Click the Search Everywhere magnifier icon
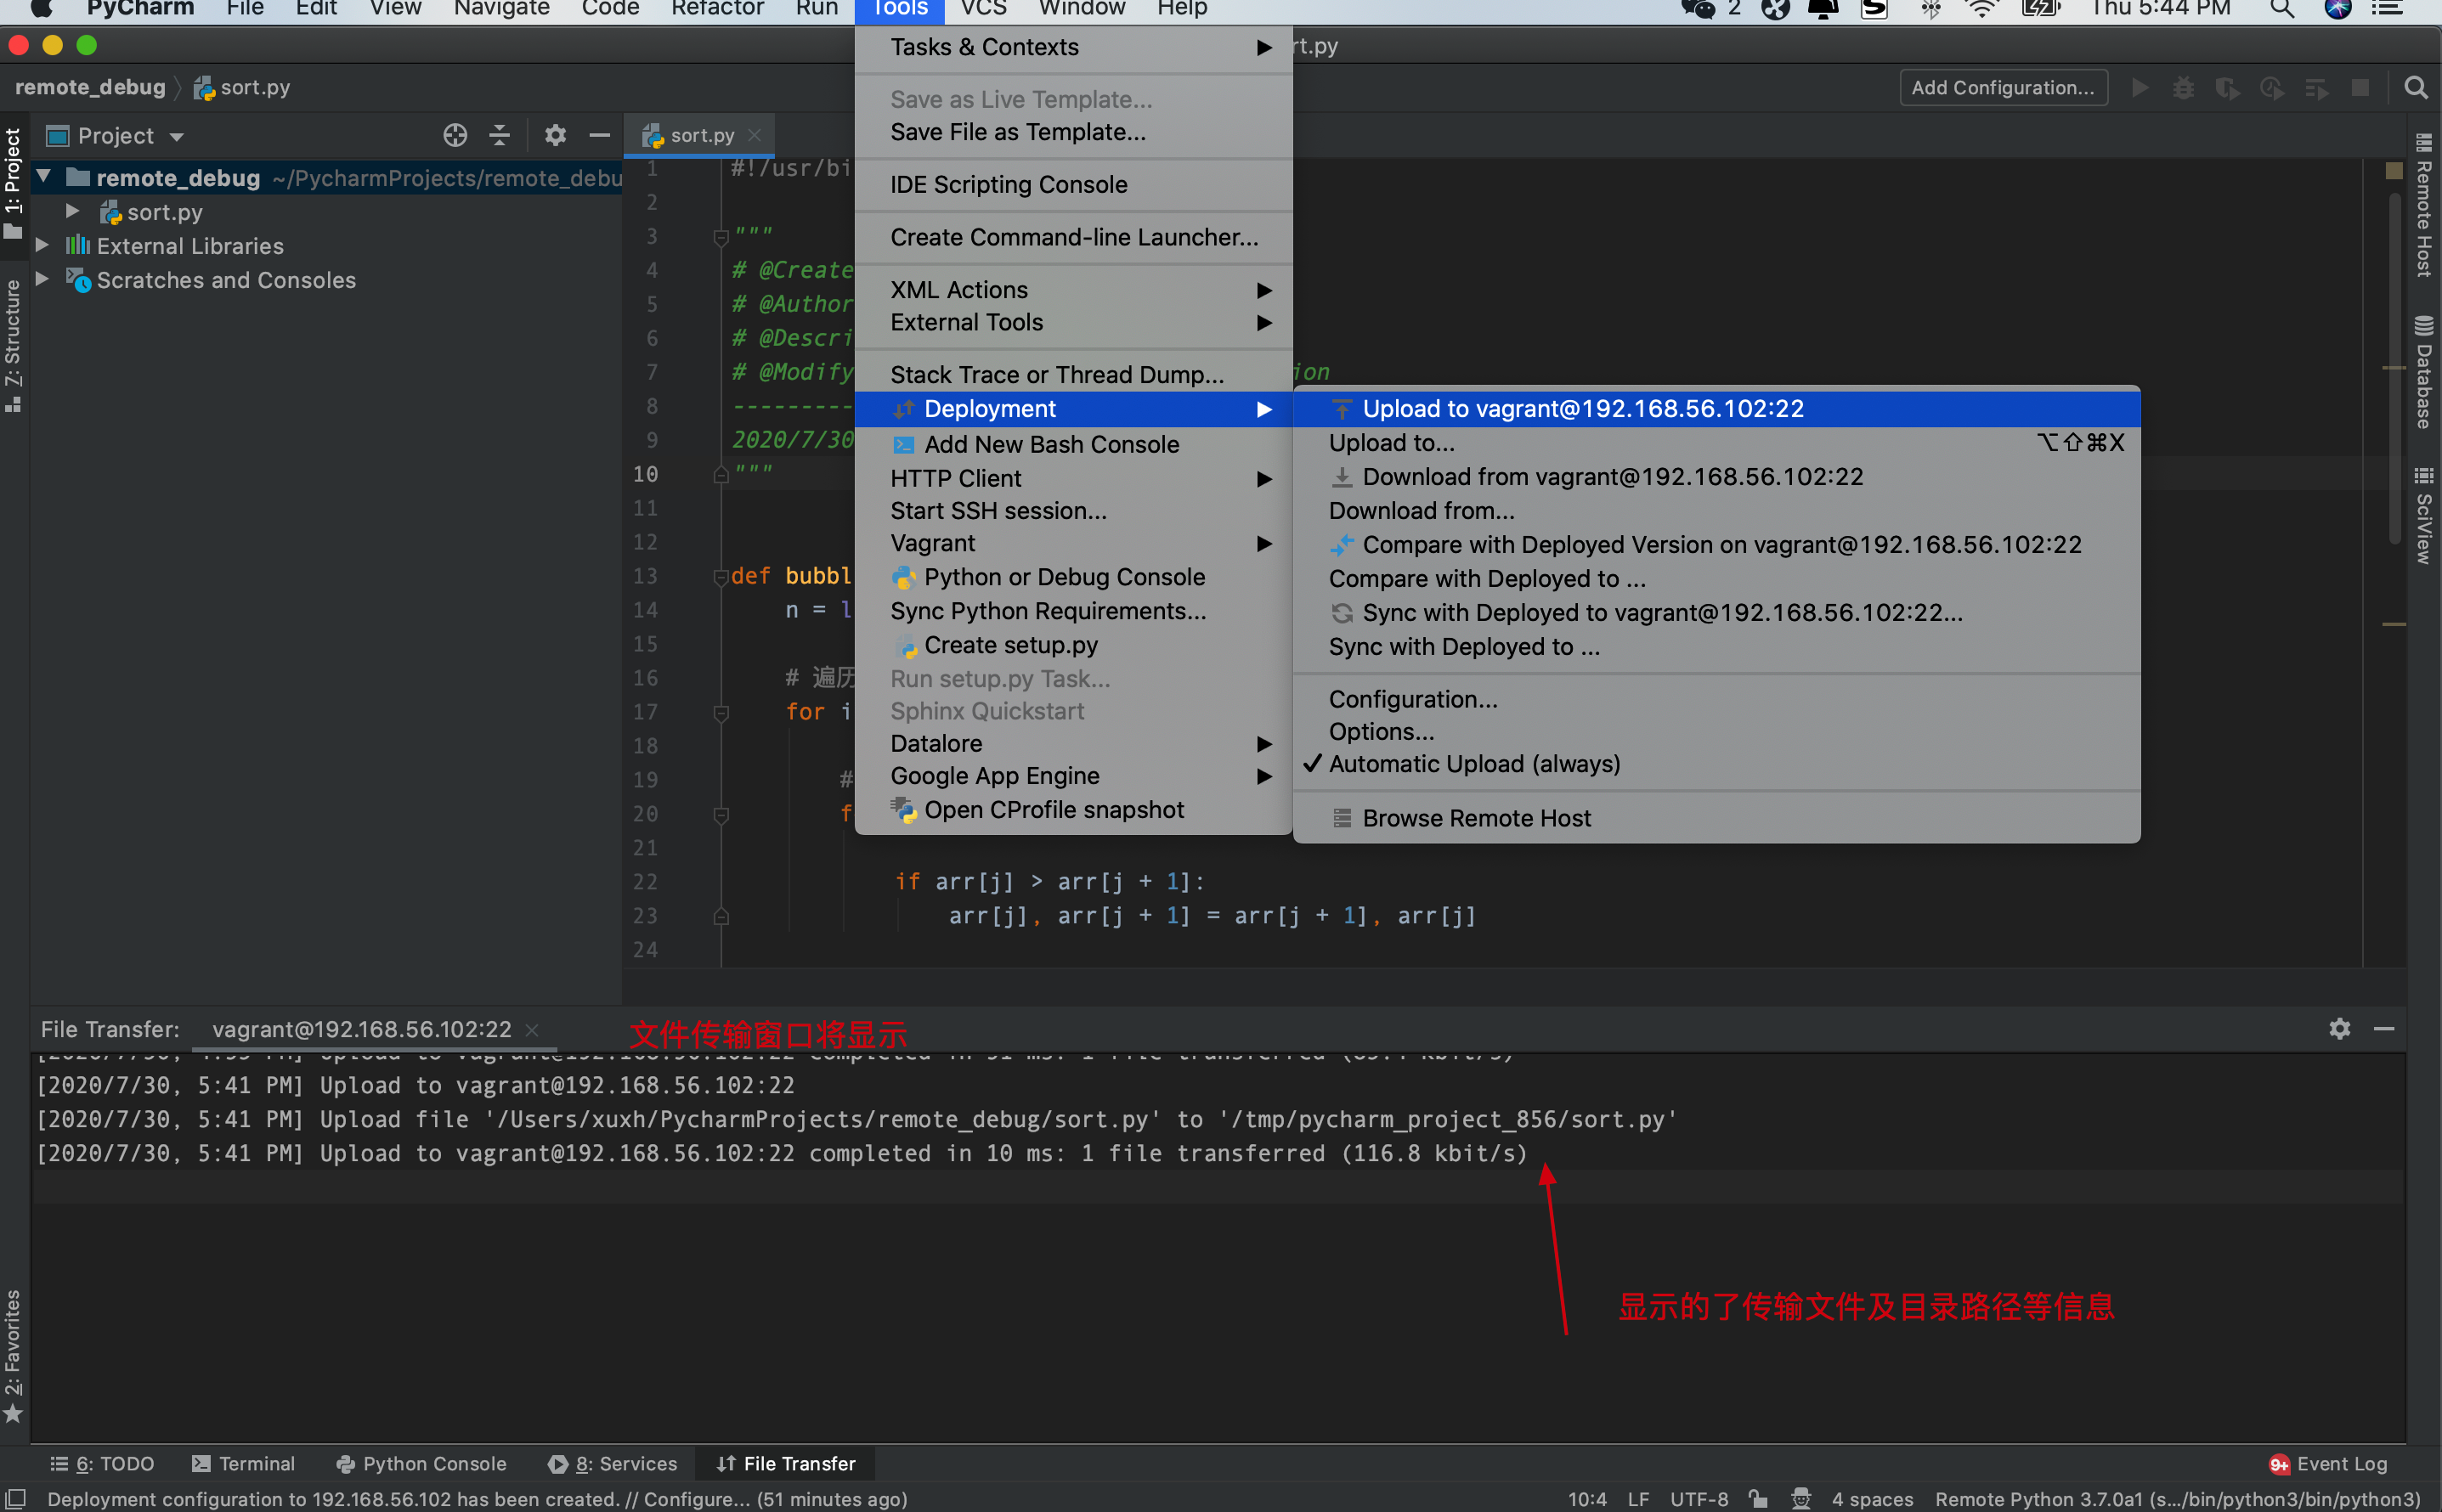 (2415, 88)
